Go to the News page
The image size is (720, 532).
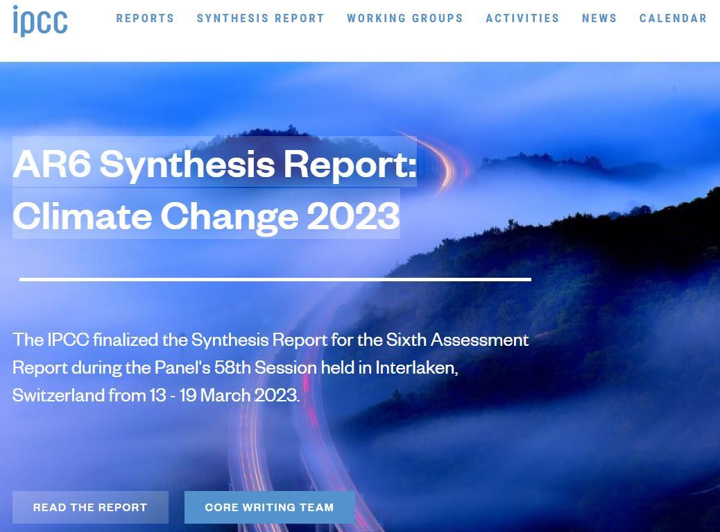click(599, 18)
